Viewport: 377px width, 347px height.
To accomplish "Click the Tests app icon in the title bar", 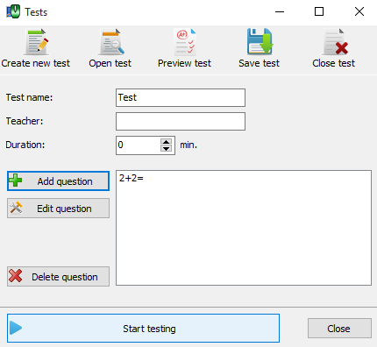I will [13, 11].
